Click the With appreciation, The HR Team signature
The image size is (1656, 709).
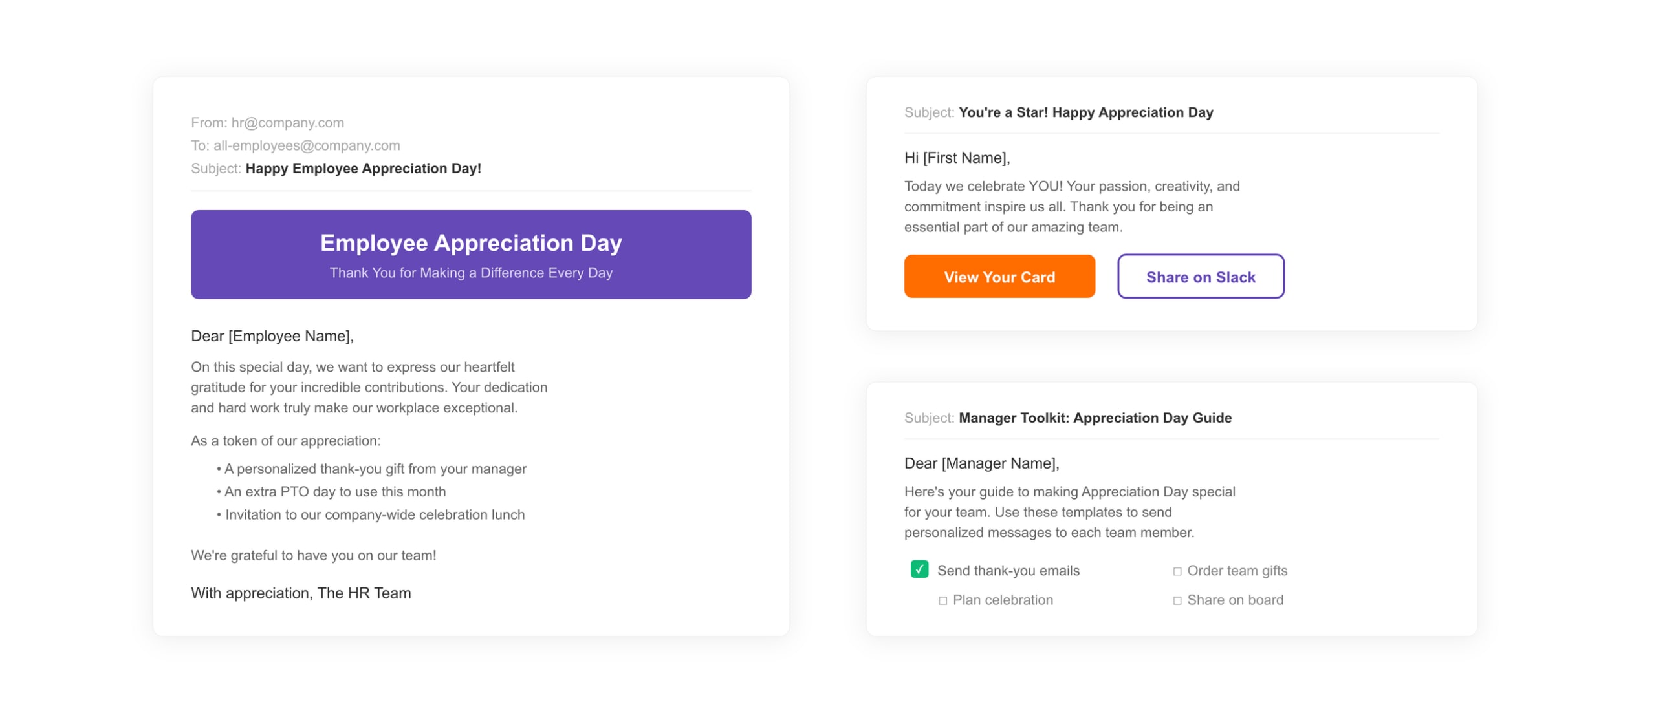click(x=301, y=592)
